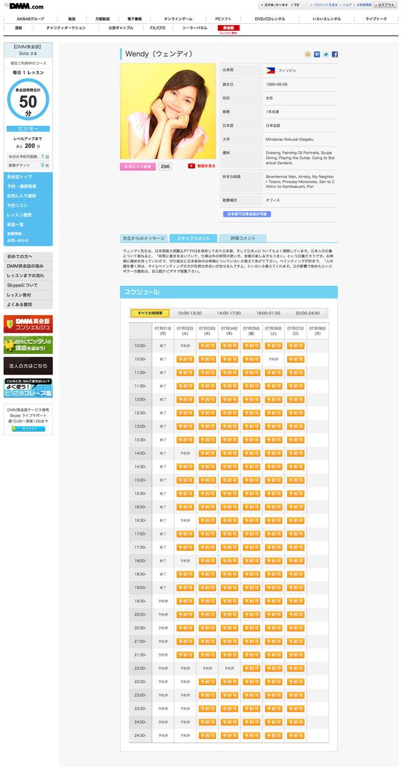Open チャリティオークション navigation item
This screenshot has width=402, height=767.
(65, 28)
